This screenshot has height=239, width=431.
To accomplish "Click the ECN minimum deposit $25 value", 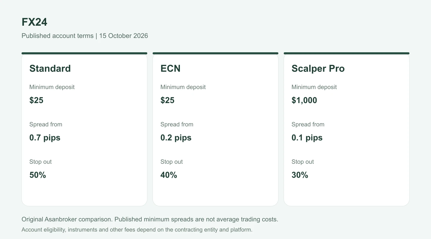I will 168,100.
